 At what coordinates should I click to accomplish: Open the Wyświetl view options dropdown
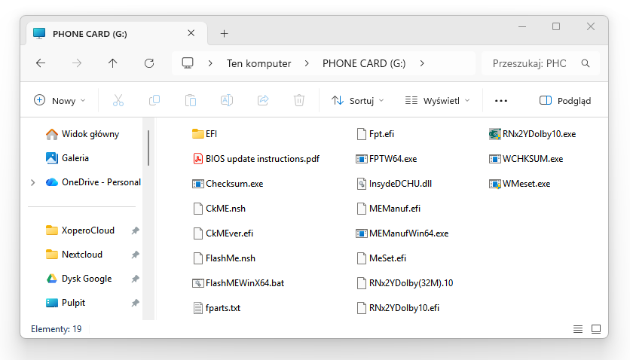tap(437, 100)
